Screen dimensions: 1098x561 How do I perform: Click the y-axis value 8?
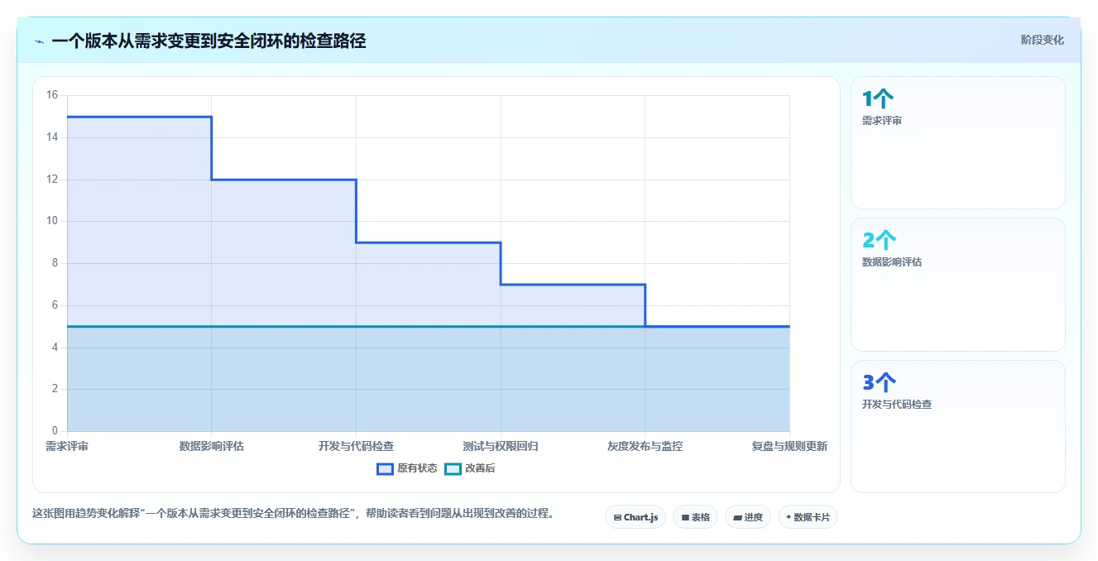pyautogui.click(x=55, y=263)
